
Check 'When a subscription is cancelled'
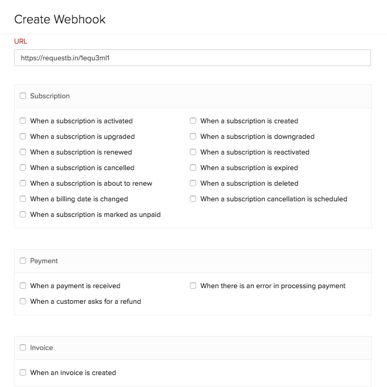(x=23, y=167)
